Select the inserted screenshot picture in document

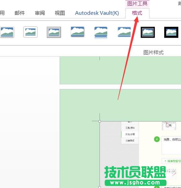(x=140, y=154)
